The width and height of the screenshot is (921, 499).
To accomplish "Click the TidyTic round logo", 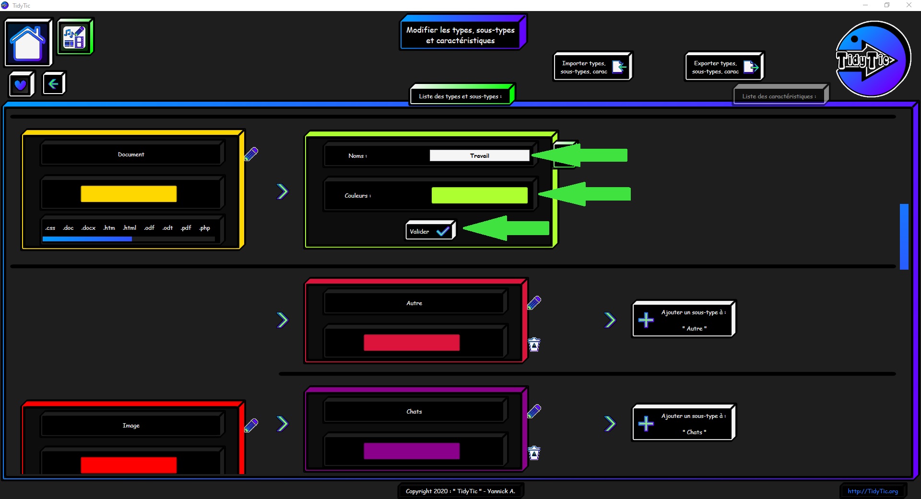I will [x=873, y=59].
